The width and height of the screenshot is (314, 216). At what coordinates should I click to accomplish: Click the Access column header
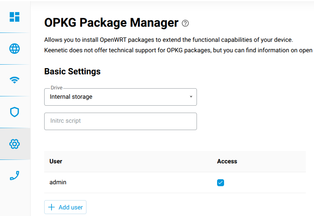[x=227, y=161]
